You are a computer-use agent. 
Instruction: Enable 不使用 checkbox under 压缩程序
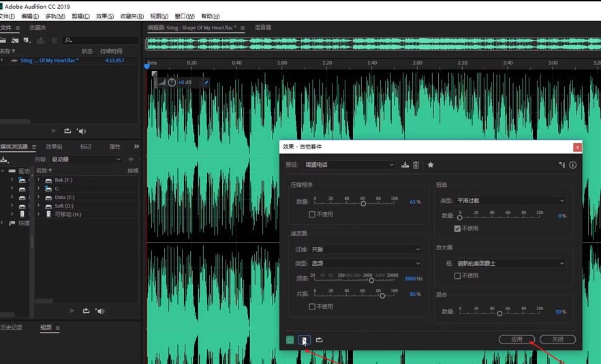pos(312,214)
